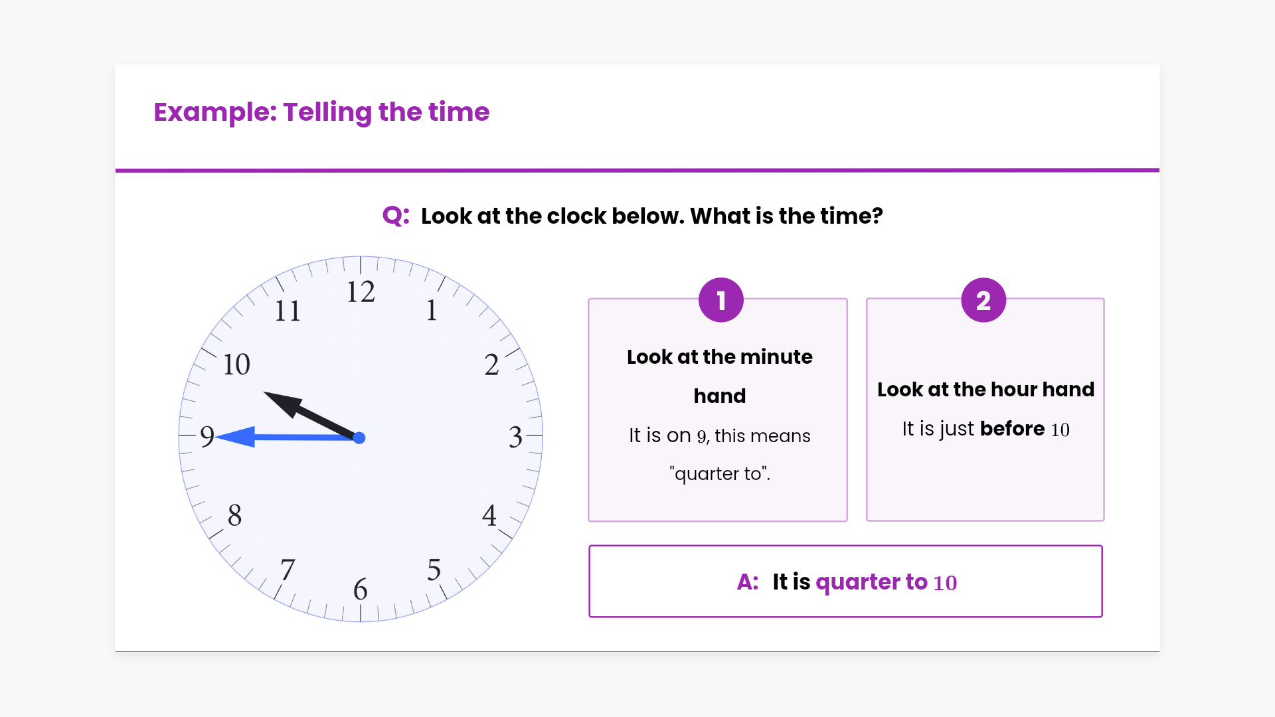Tap number 1 on the clock face
1275x717 pixels.
point(432,310)
